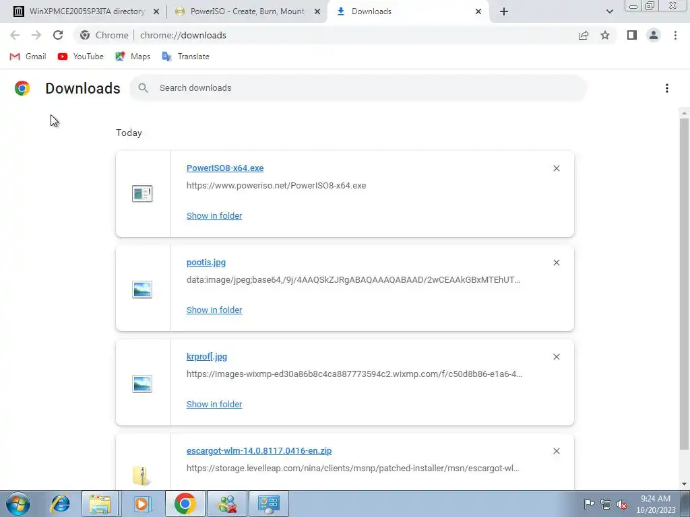
Task: Click the pootis.jpg data:image URL text
Action: coord(353,279)
